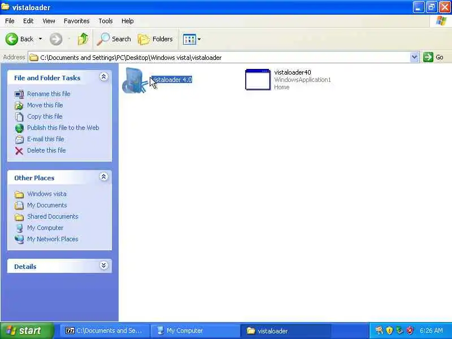
Task: Click the folder icon in address bar
Action: point(34,58)
